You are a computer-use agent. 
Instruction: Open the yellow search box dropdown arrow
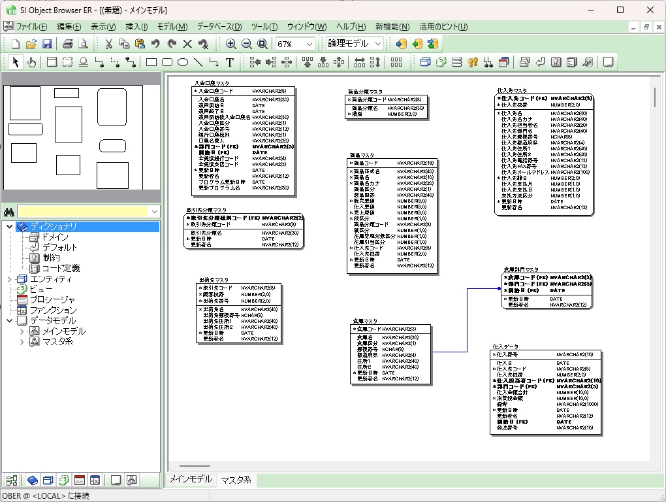tap(155, 212)
